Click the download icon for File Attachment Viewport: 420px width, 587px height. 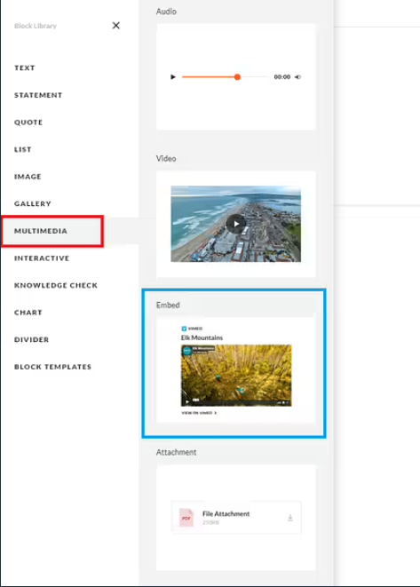coord(290,518)
